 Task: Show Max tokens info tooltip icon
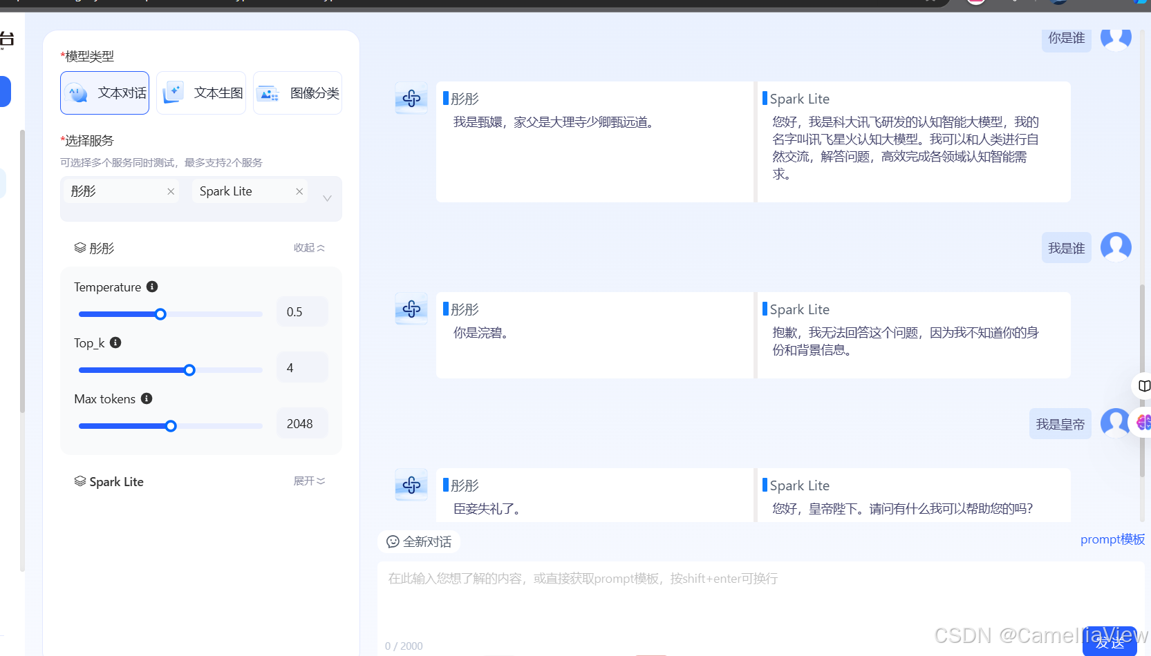click(x=147, y=398)
